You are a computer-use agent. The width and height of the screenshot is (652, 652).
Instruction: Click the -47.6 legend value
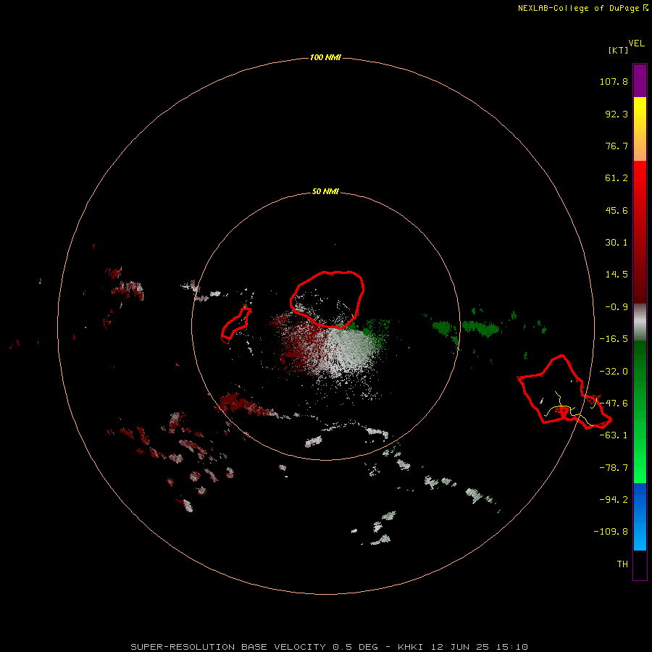[x=614, y=404]
